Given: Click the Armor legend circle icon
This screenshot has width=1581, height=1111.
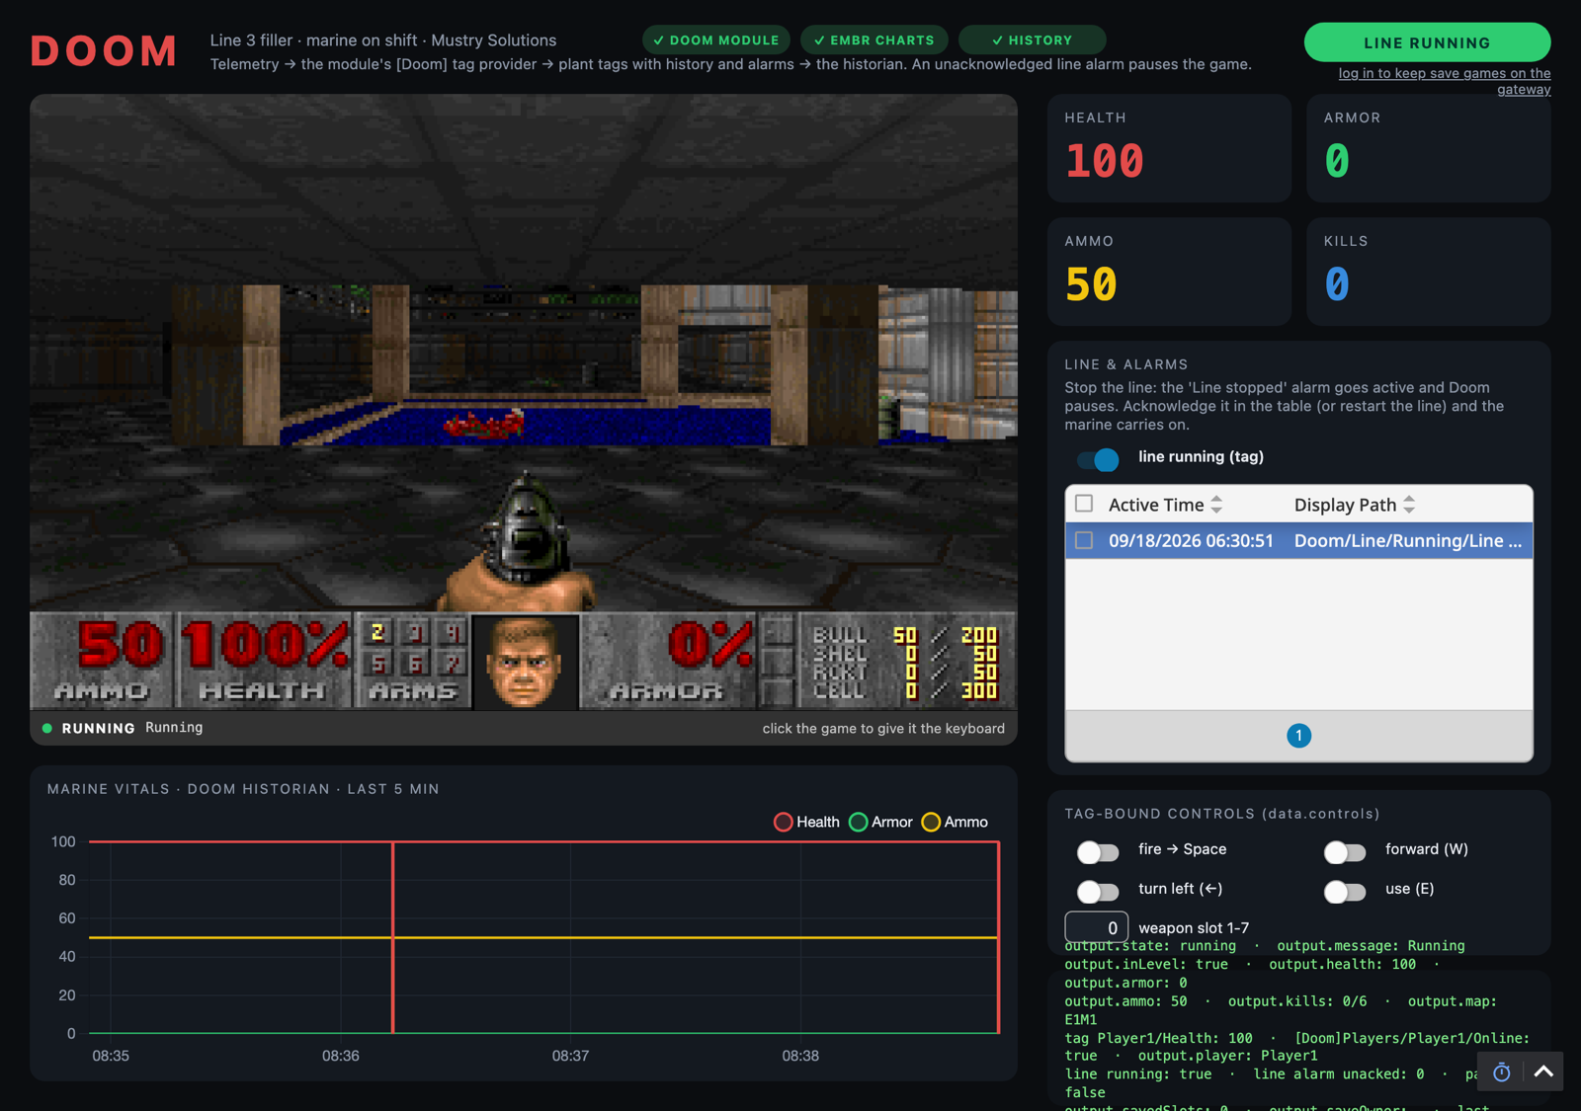Looking at the screenshot, I should tap(858, 822).
